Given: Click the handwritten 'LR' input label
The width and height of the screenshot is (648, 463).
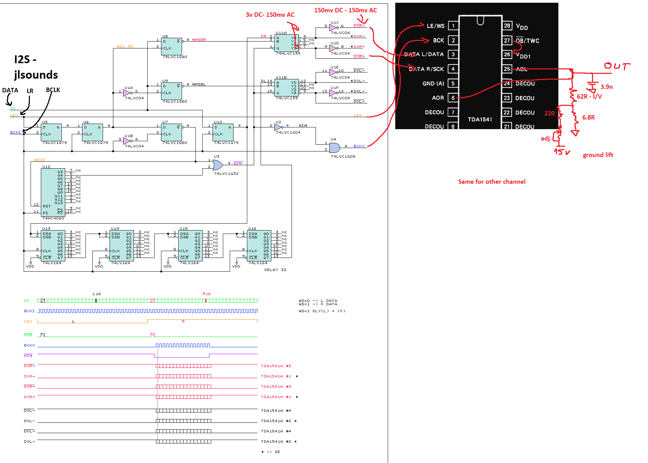Looking at the screenshot, I should pyautogui.click(x=30, y=91).
